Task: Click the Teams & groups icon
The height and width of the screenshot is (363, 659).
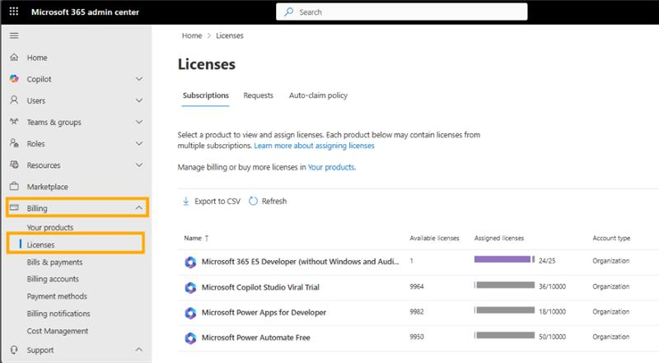Action: click(x=14, y=122)
